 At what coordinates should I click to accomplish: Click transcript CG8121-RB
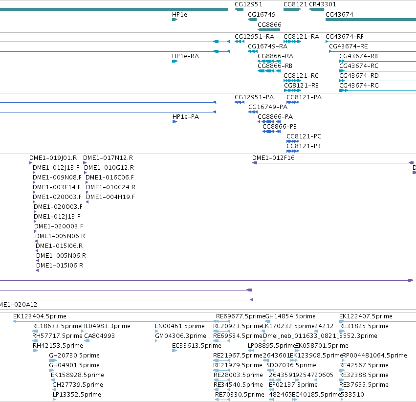(301, 86)
